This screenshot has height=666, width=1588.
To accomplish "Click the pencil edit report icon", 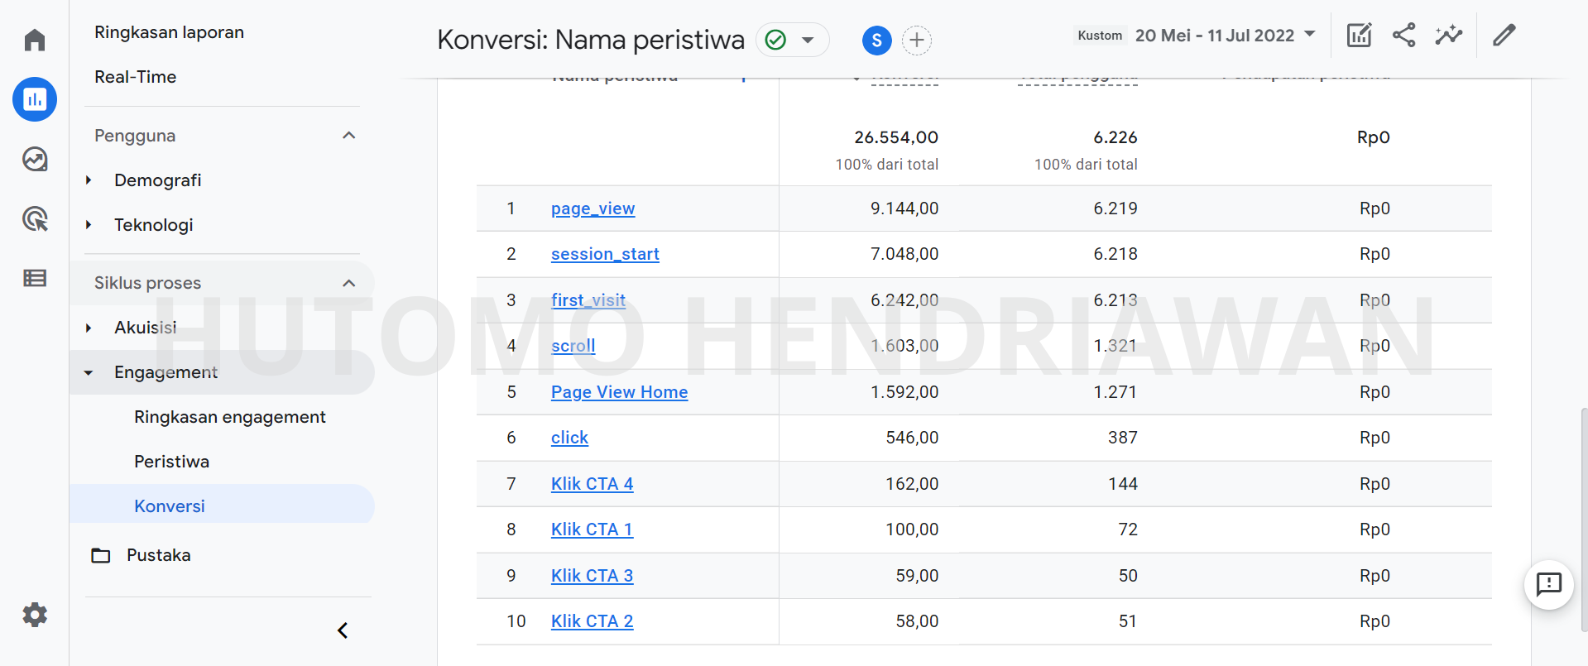I will 1504,35.
